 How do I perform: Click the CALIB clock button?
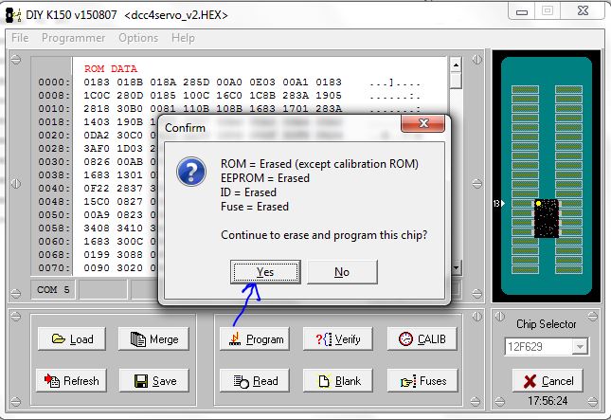[x=422, y=338]
